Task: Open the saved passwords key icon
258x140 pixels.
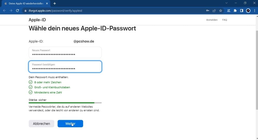Action: click(208, 11)
